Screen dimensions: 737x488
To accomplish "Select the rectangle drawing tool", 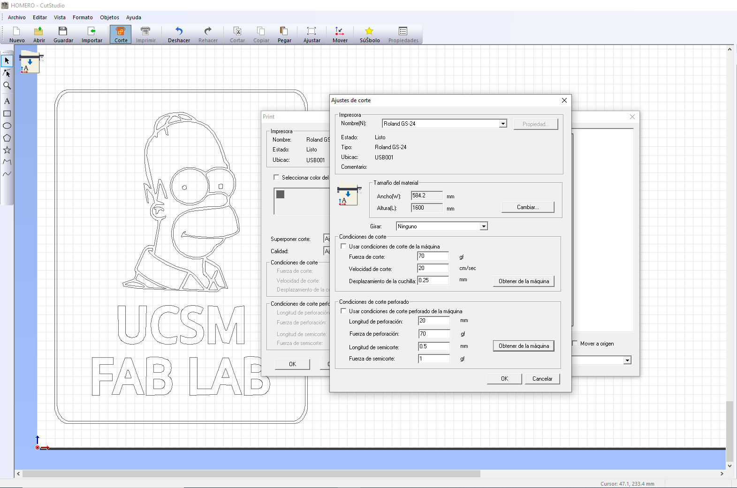I will click(7, 113).
